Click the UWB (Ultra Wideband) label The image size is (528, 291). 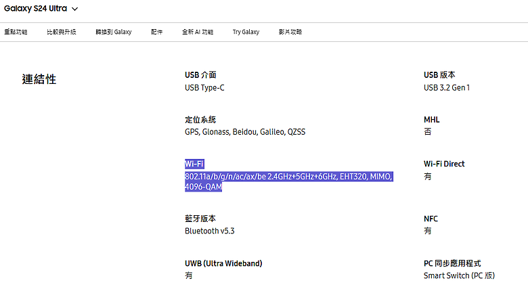(223, 263)
